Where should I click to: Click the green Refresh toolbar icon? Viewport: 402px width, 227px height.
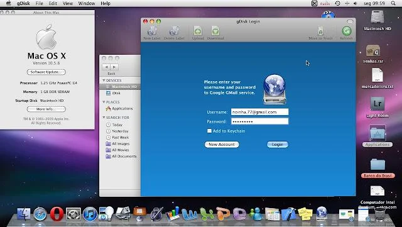point(346,31)
